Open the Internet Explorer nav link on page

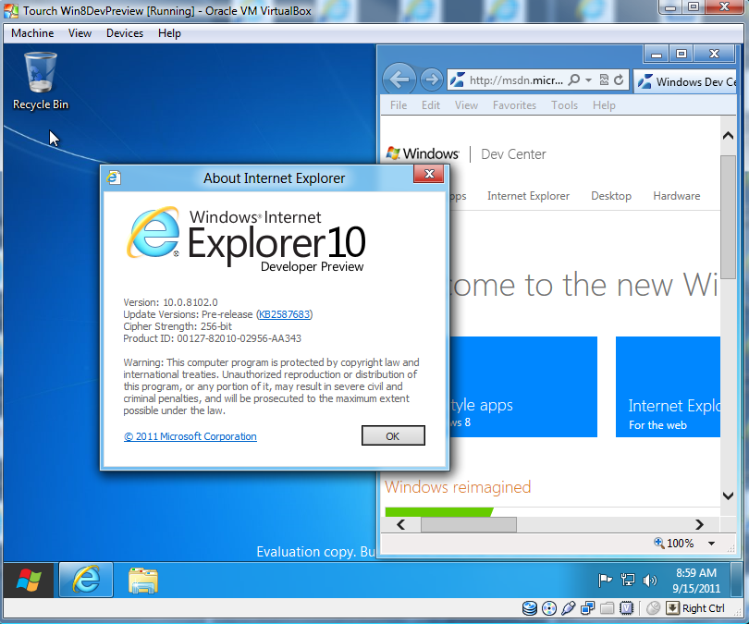click(x=528, y=196)
